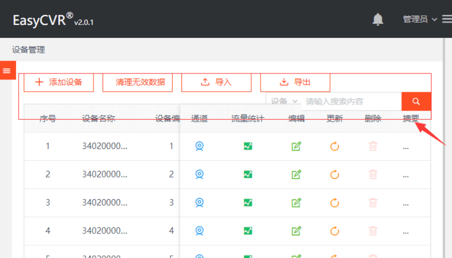452x258 pixels.
Task: Focus the search content input field
Action: 351,101
